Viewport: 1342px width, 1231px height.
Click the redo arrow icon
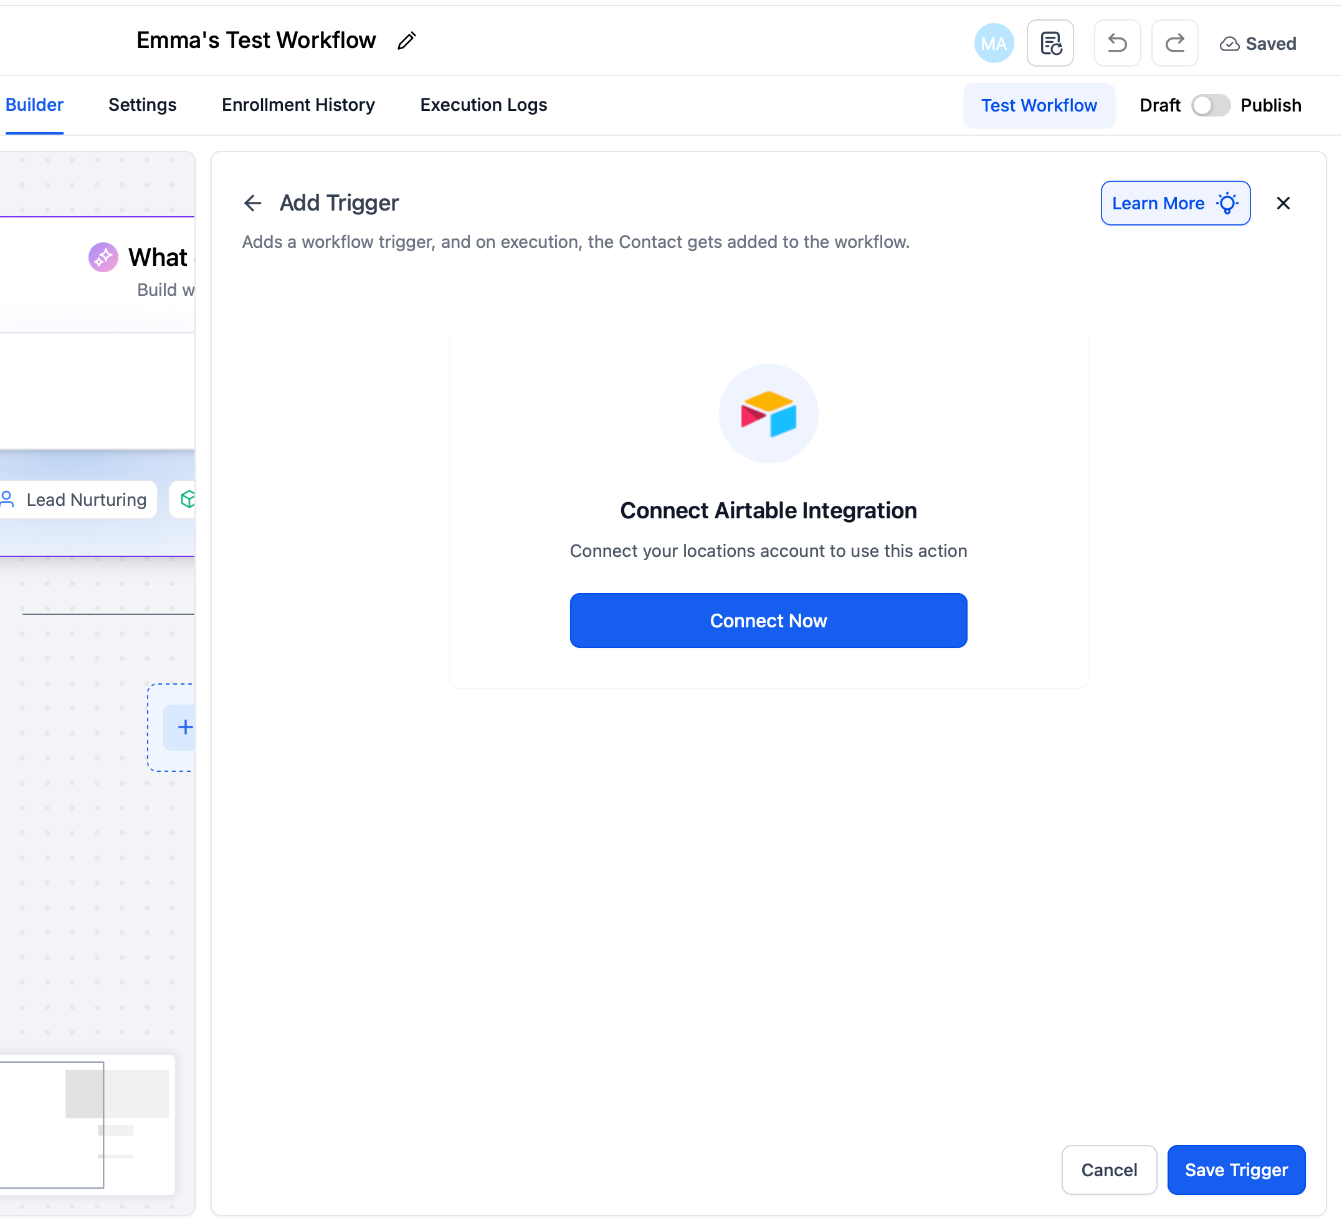point(1174,44)
